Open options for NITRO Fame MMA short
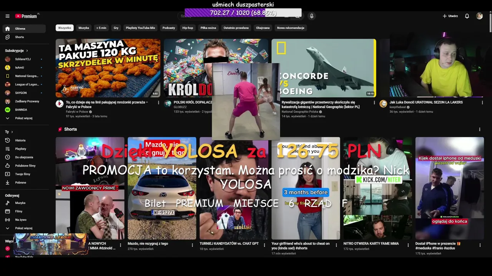The image size is (492, 276). (x=408, y=245)
